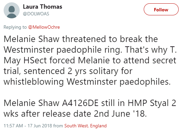Click "Melanie Shaw" at tweet start
The height and width of the screenshot is (132, 184).
(32, 39)
